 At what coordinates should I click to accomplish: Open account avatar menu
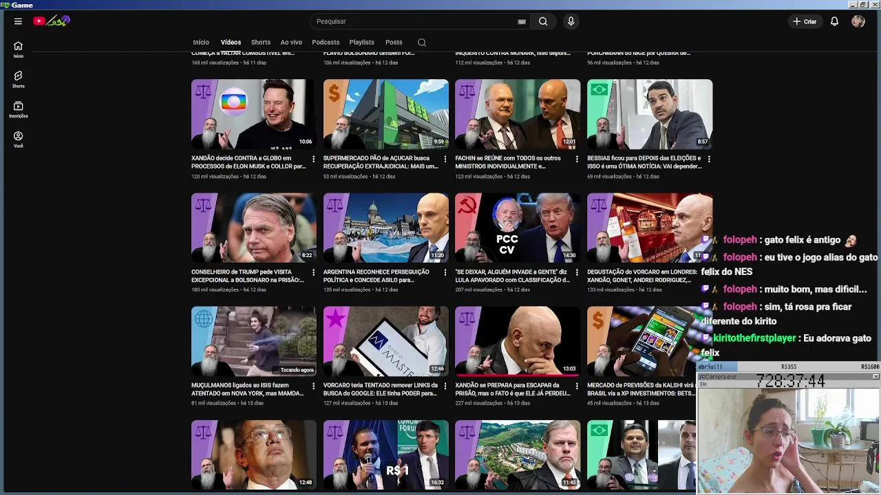pyautogui.click(x=858, y=21)
